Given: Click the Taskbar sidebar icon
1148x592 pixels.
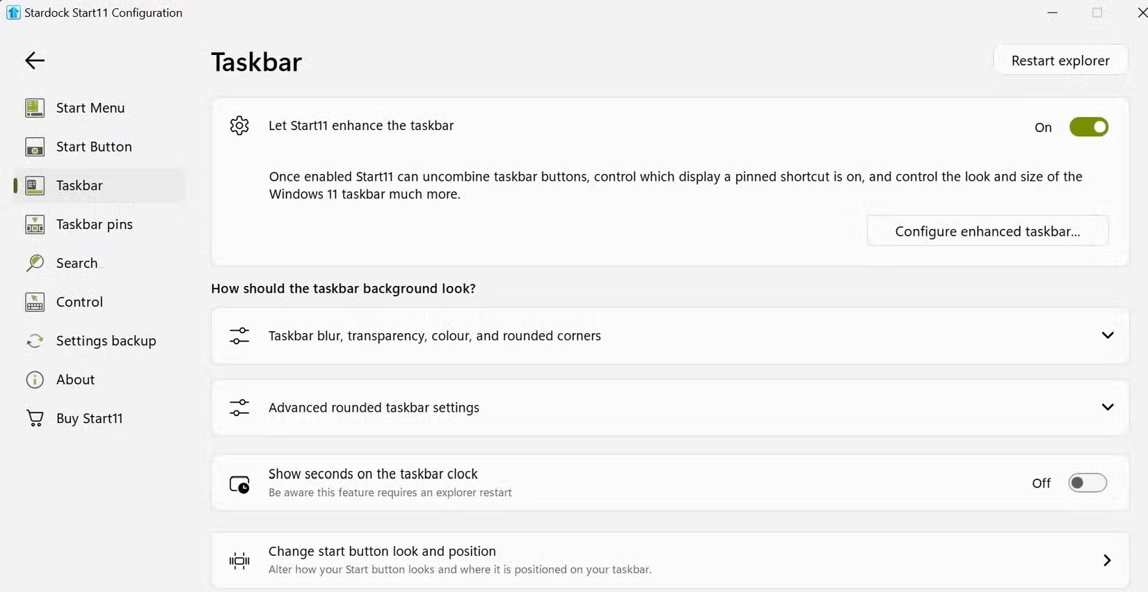Looking at the screenshot, I should point(34,185).
